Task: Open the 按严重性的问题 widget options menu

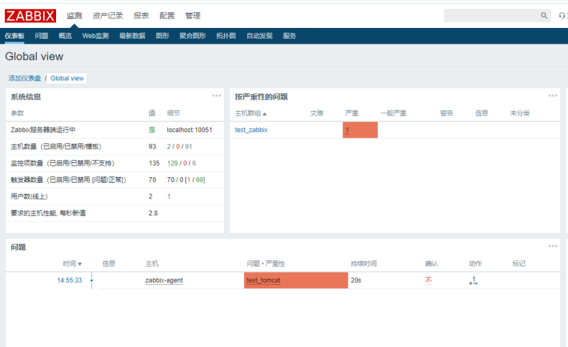Action: pyautogui.click(x=553, y=96)
